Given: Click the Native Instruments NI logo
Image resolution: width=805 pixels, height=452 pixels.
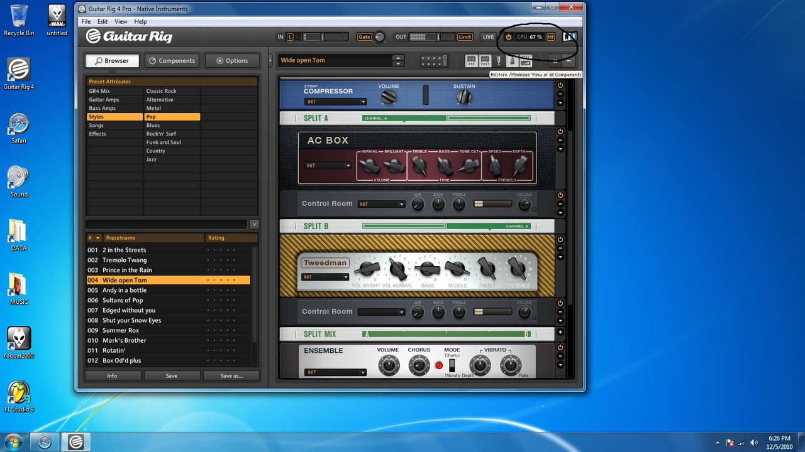Looking at the screenshot, I should point(569,37).
